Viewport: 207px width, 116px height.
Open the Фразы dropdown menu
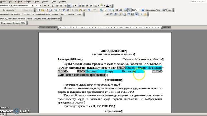(x=56, y=14)
